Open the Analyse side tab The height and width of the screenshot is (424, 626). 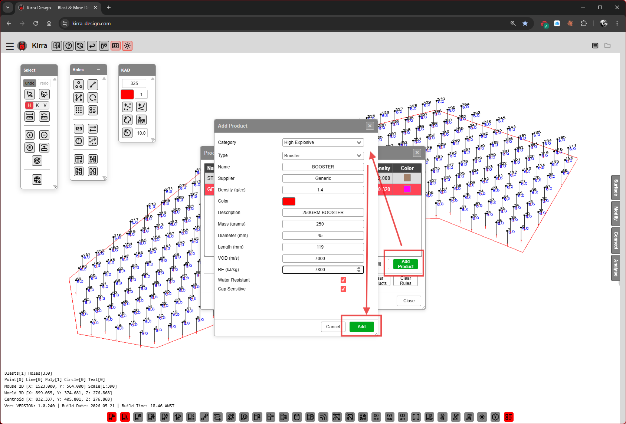[616, 268]
